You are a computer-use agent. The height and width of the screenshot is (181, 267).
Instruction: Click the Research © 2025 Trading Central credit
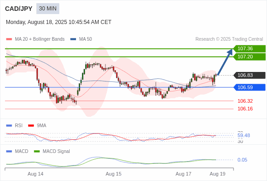pos(229,39)
